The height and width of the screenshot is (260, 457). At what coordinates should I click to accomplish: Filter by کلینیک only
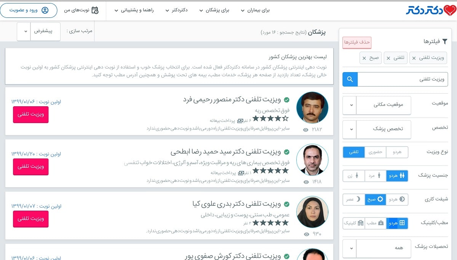(x=354, y=223)
